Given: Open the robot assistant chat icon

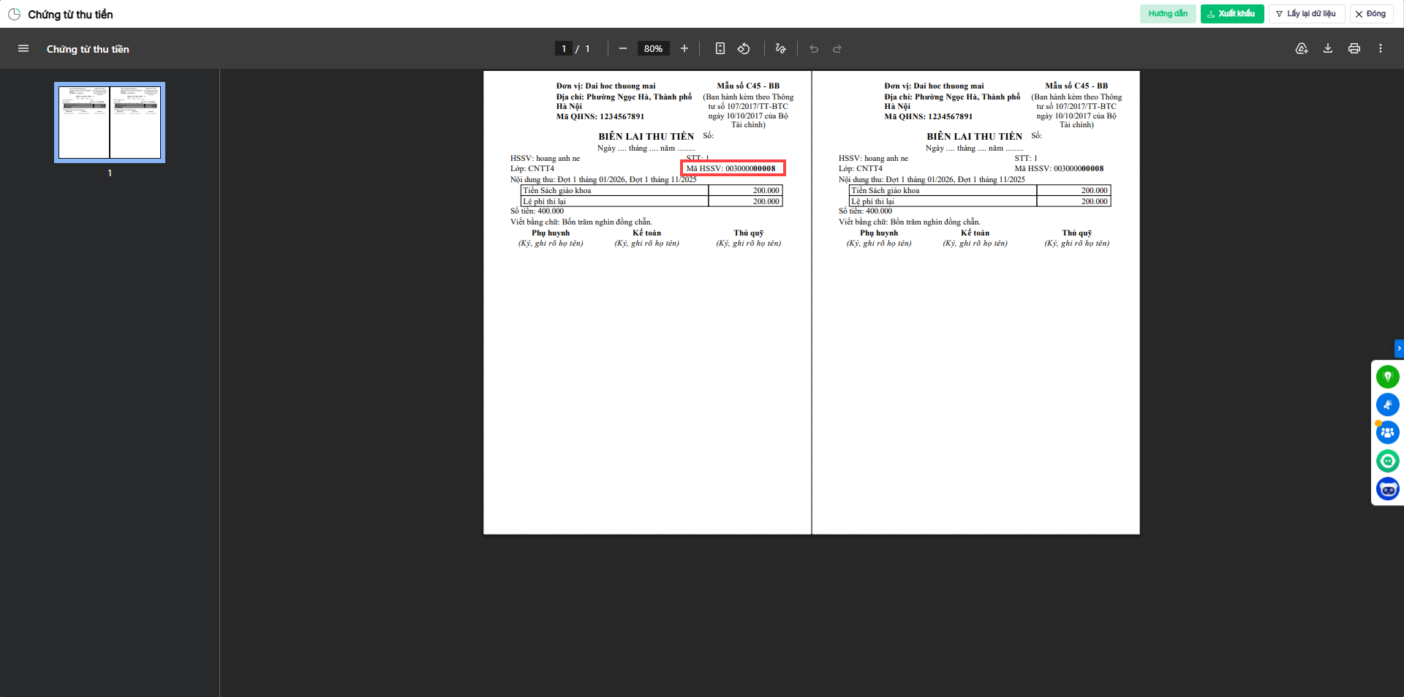Looking at the screenshot, I should point(1387,489).
